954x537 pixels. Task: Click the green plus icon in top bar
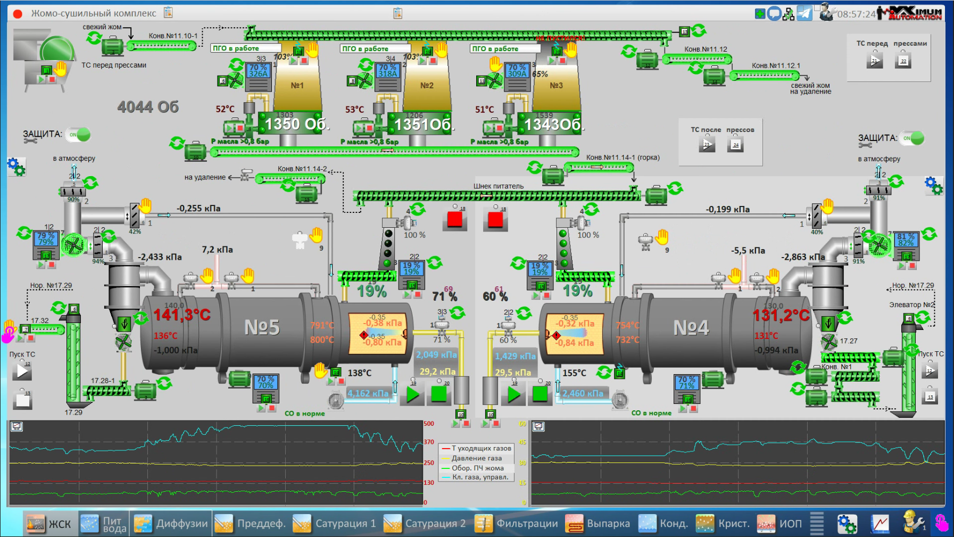760,14
